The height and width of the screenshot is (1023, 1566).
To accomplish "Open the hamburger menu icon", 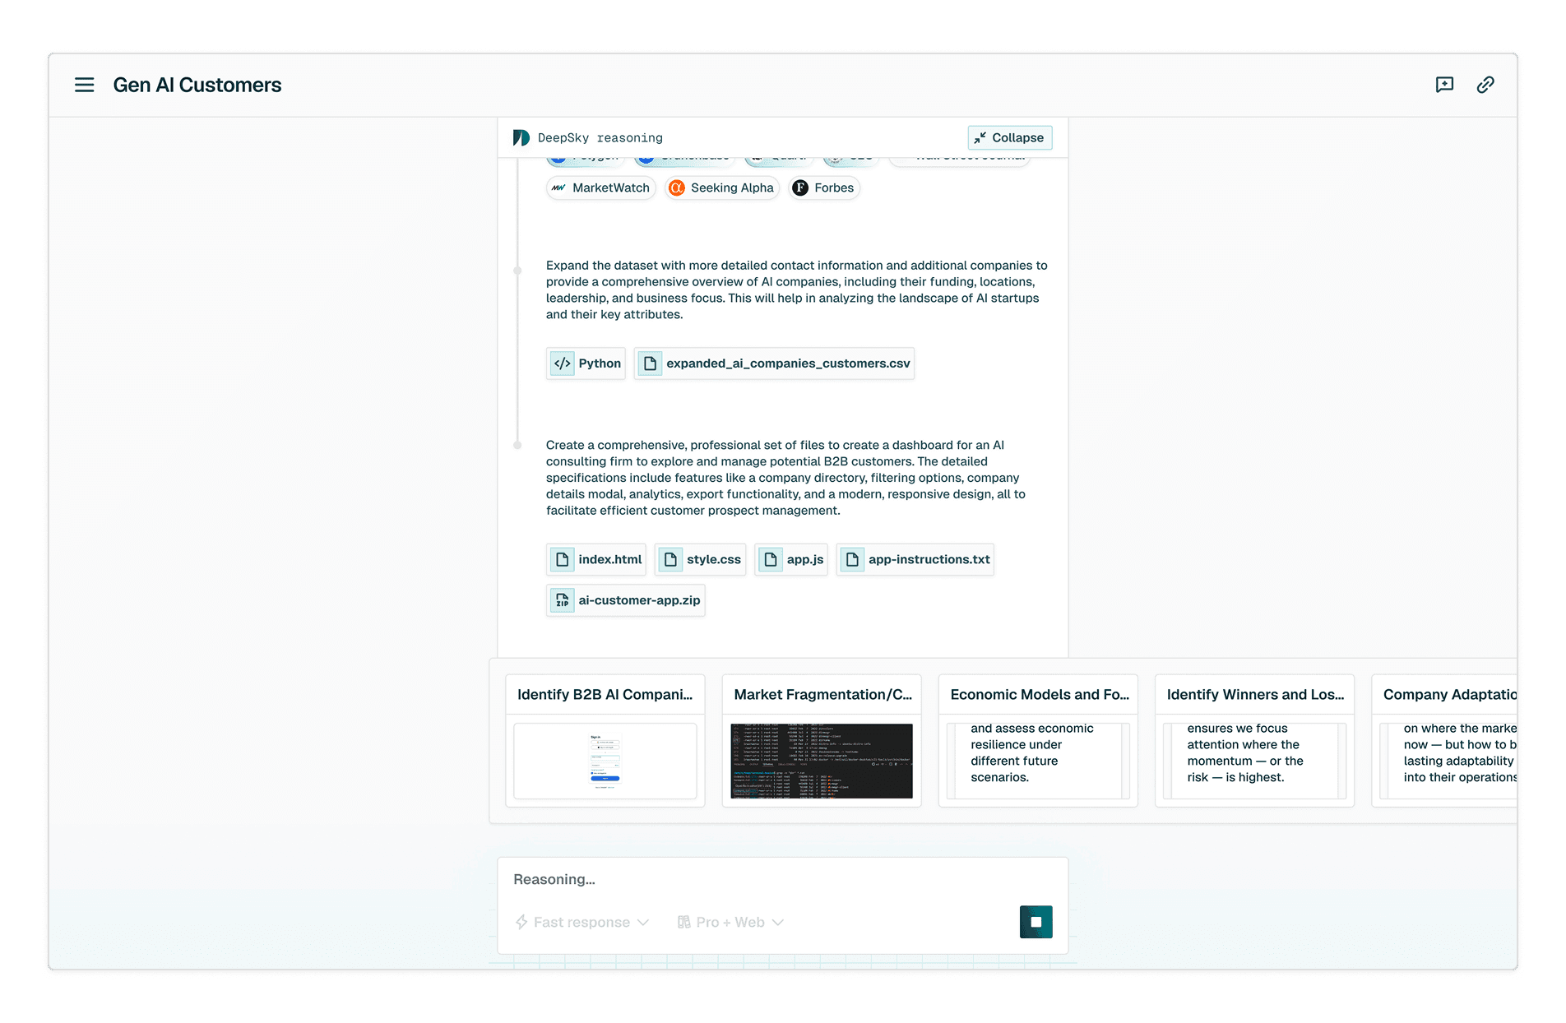I will (84, 85).
